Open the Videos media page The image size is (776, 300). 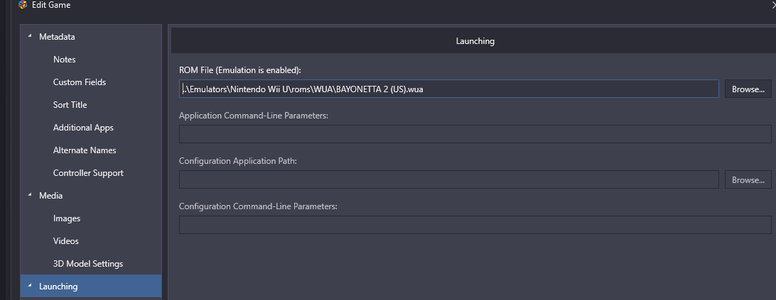[66, 241]
